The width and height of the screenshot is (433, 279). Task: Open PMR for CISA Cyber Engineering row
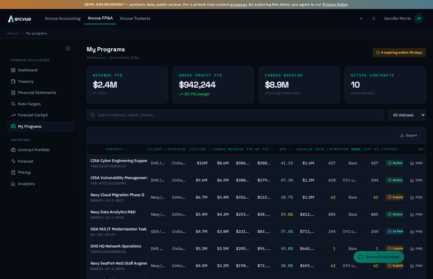(x=416, y=163)
